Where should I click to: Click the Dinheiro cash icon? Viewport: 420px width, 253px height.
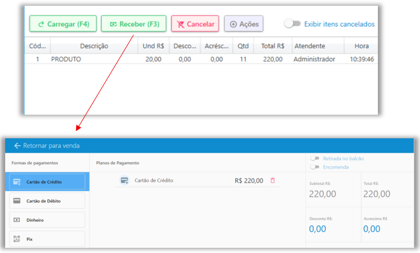pyautogui.click(x=17, y=220)
